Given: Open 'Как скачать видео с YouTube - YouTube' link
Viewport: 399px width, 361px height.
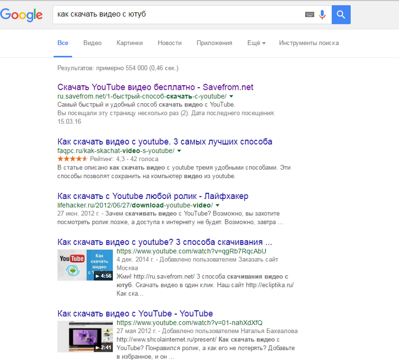Looking at the screenshot, I should pos(135,314).
